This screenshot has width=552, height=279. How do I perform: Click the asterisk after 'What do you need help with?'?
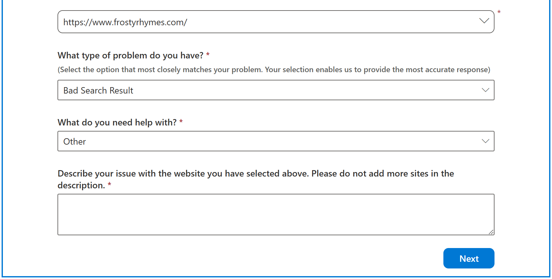point(181,122)
